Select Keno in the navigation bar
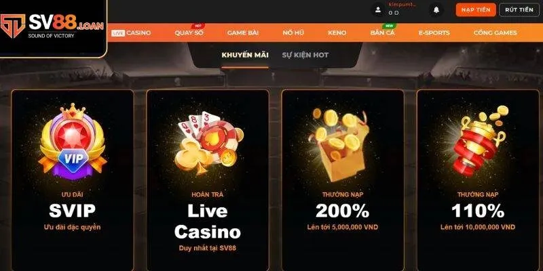The image size is (543, 271). (337, 33)
